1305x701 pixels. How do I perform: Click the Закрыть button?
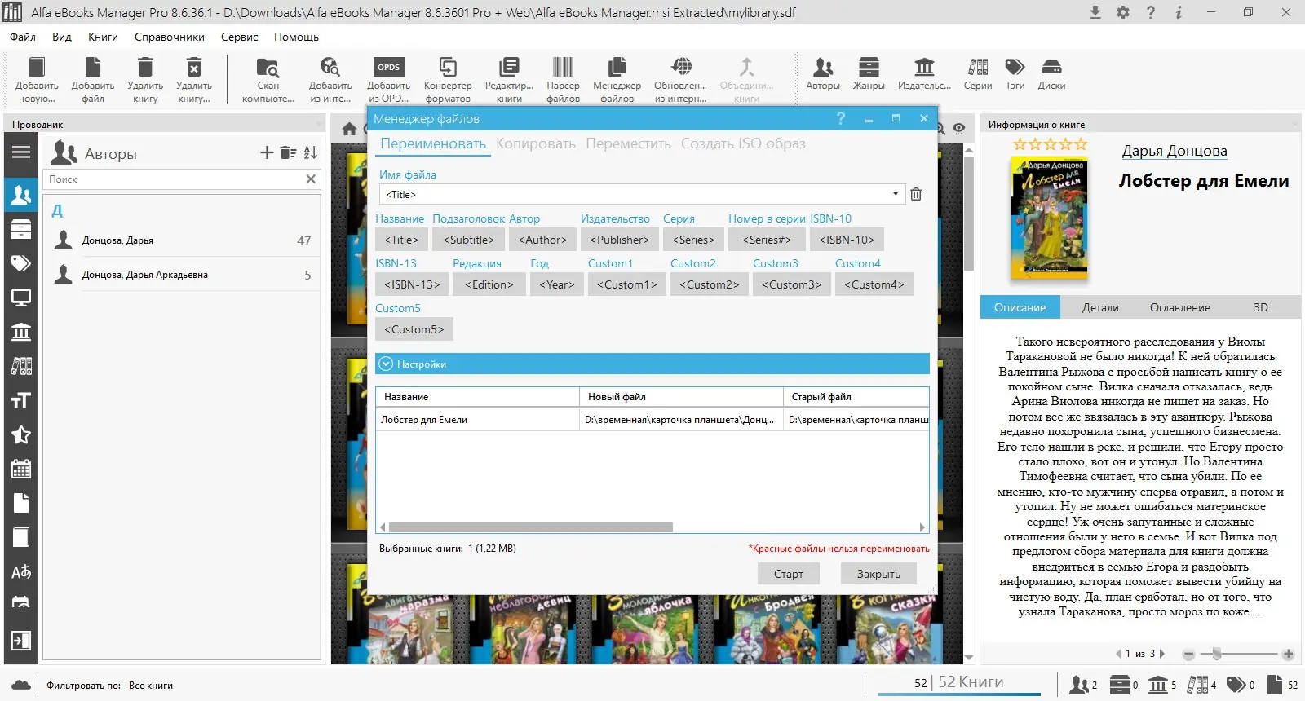(878, 574)
